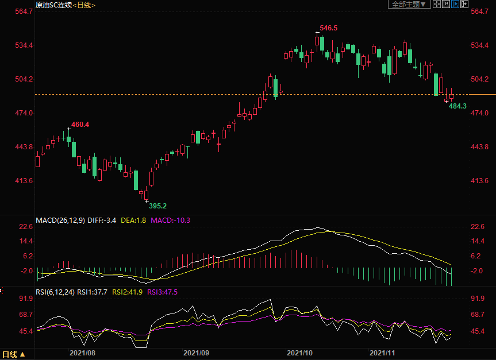Click the <日线> period label in title
496x360 pixels.
84,5
